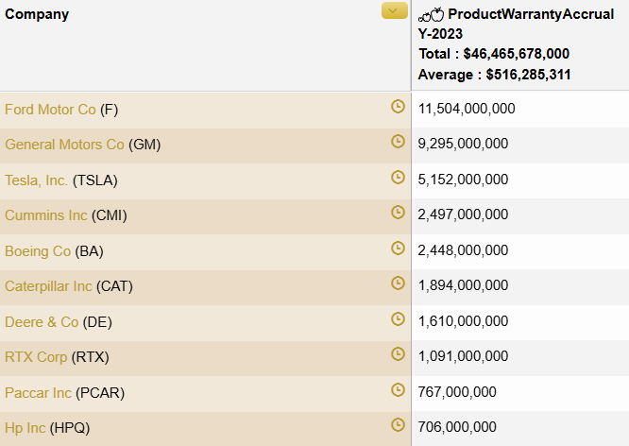Click the Company column header label
Image resolution: width=629 pixels, height=446 pixels.
(x=37, y=14)
